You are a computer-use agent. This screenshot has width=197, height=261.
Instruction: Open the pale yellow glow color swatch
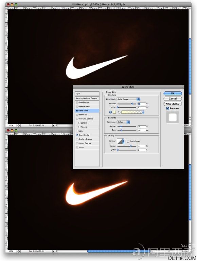tap(114, 112)
